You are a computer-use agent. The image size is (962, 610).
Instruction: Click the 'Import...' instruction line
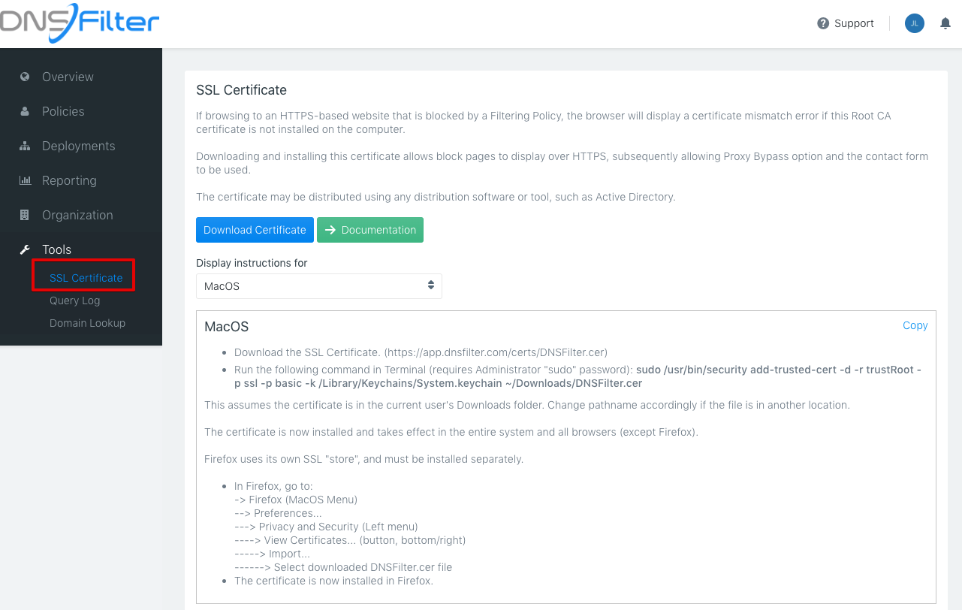(272, 554)
